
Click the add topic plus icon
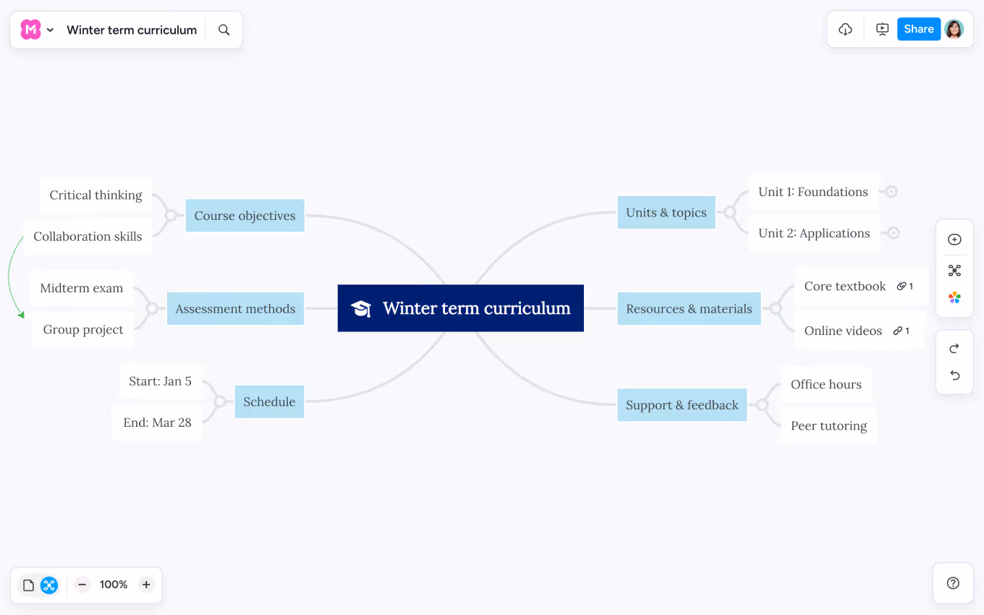point(954,239)
